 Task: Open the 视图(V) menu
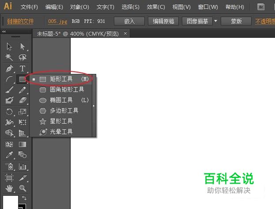pos(181,7)
